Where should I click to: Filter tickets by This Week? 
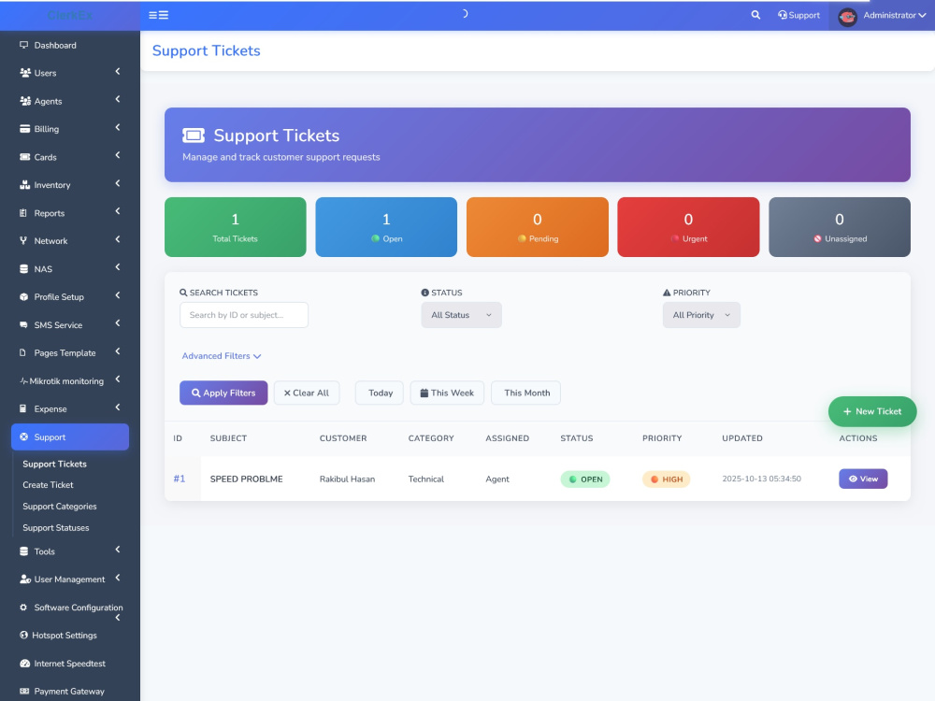point(447,393)
